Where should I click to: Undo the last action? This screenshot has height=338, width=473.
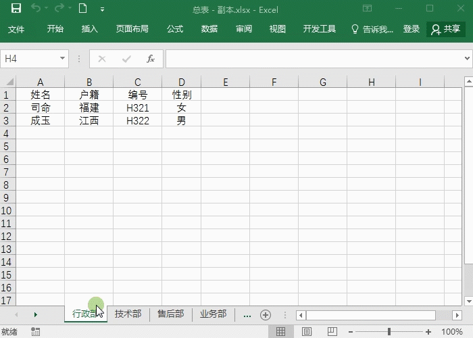pyautogui.click(x=36, y=8)
